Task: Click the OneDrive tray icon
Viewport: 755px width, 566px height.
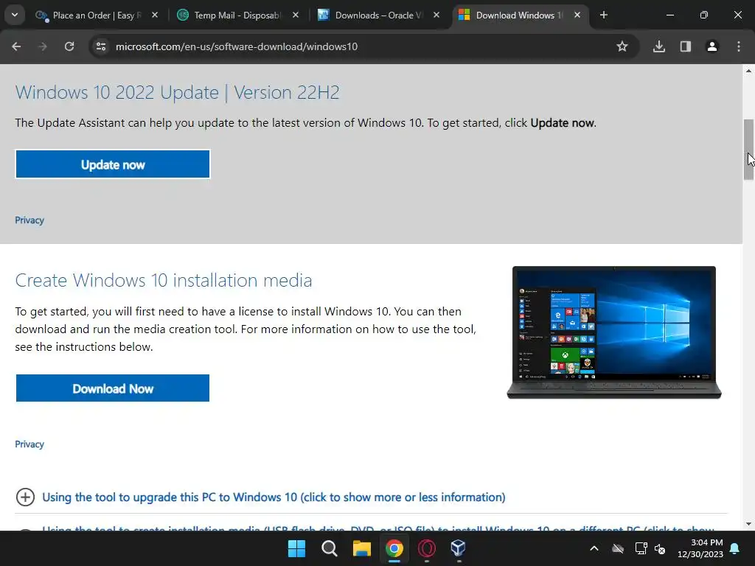Action: pyautogui.click(x=618, y=548)
